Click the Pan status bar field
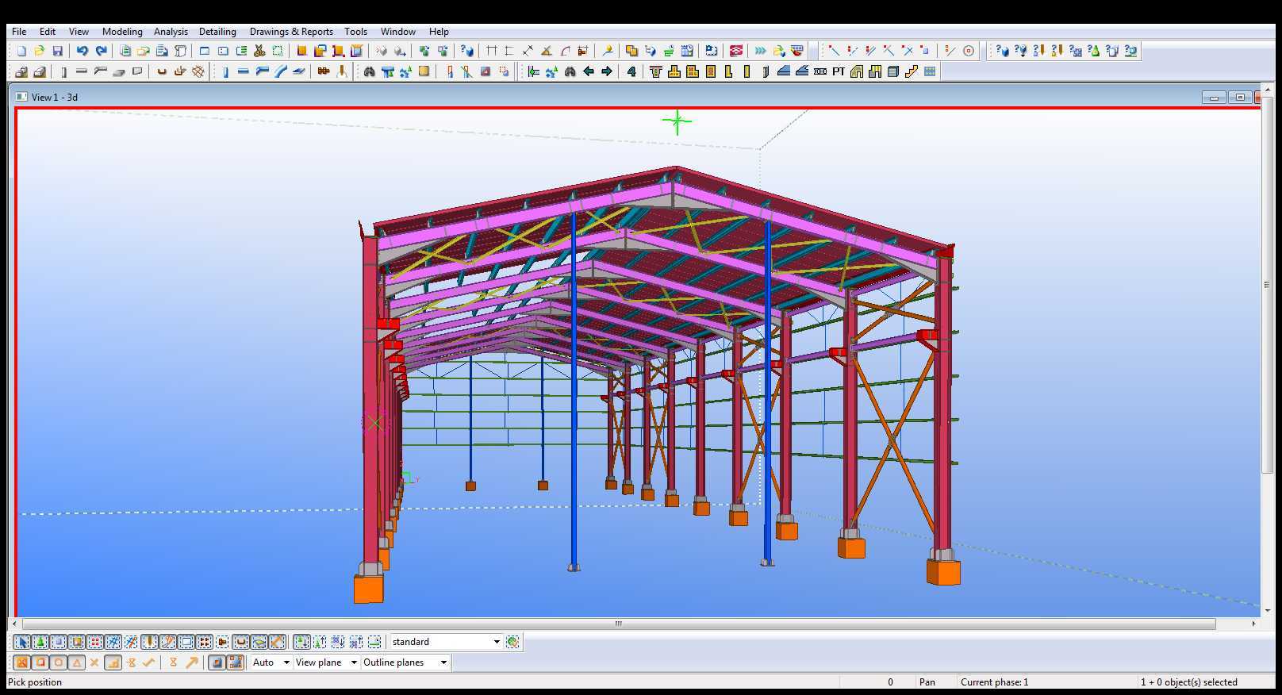This screenshot has width=1282, height=695. [x=927, y=682]
